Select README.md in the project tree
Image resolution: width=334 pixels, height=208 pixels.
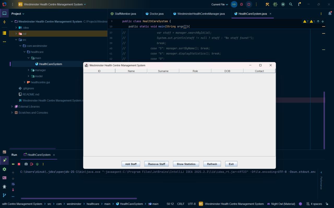pos(31,94)
